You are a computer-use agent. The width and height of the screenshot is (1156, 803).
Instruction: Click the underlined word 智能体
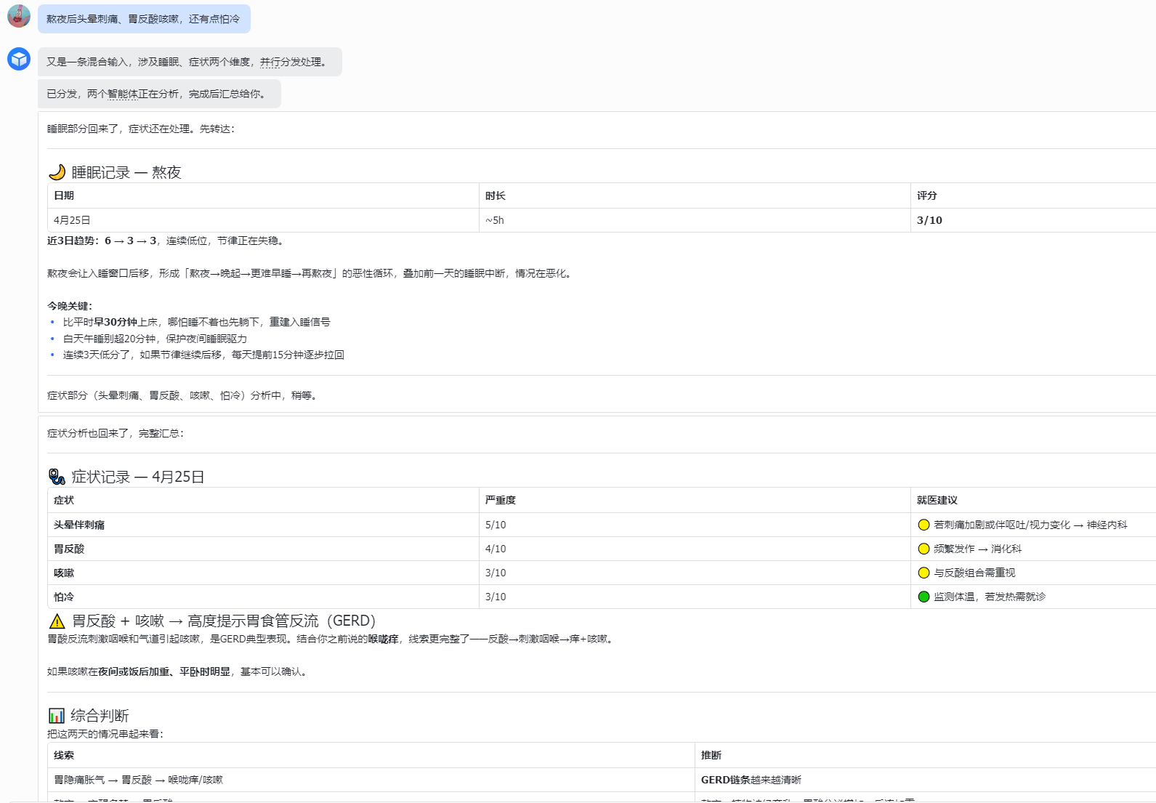click(x=123, y=94)
